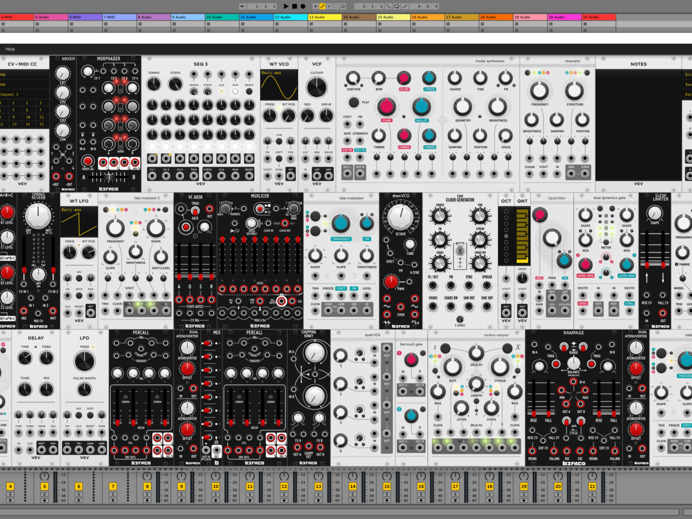Click the NOTES module text area

coord(638,124)
